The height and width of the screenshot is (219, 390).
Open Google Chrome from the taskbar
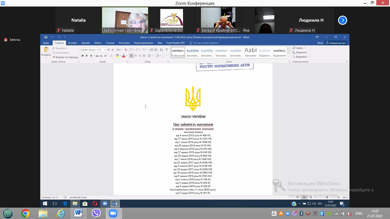[x=25, y=213]
